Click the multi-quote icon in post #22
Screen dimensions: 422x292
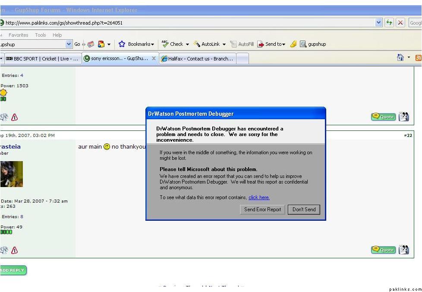pyautogui.click(x=403, y=250)
